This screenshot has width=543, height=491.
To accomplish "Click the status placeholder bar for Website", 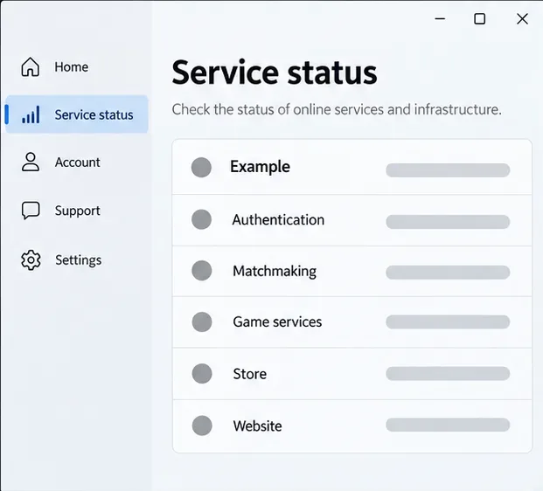I will 448,425.
